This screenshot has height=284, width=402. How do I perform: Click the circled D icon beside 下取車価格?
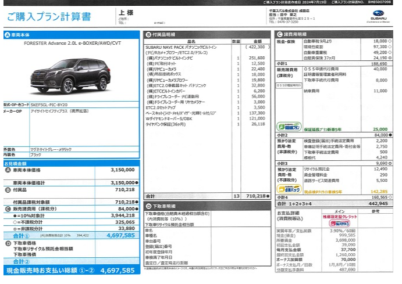pos(8,243)
